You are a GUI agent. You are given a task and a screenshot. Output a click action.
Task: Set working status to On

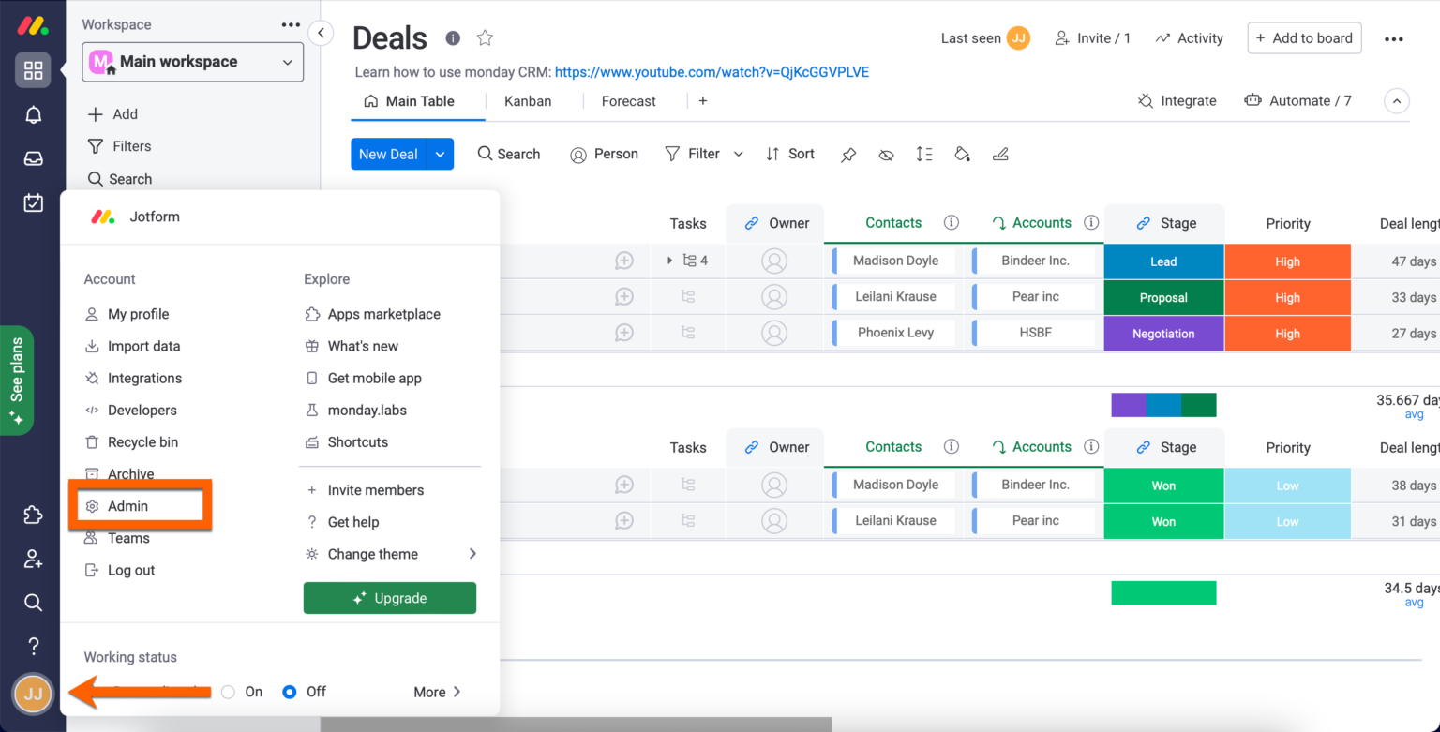point(227,691)
